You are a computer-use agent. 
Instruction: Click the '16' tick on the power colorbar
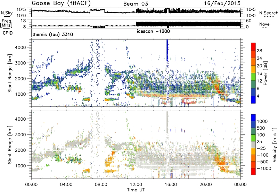pos(259,73)
